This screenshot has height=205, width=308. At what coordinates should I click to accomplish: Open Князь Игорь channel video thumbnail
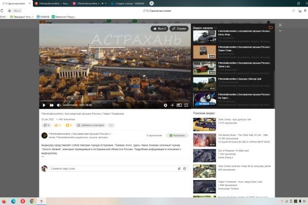(204, 36)
